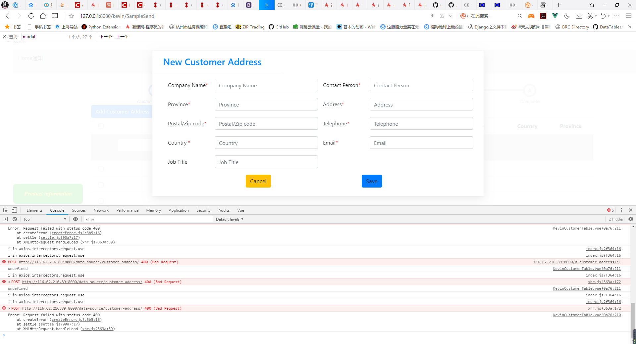The height and width of the screenshot is (344, 636).
Task: Open a new browser tab with plus
Action: click(x=558, y=5)
